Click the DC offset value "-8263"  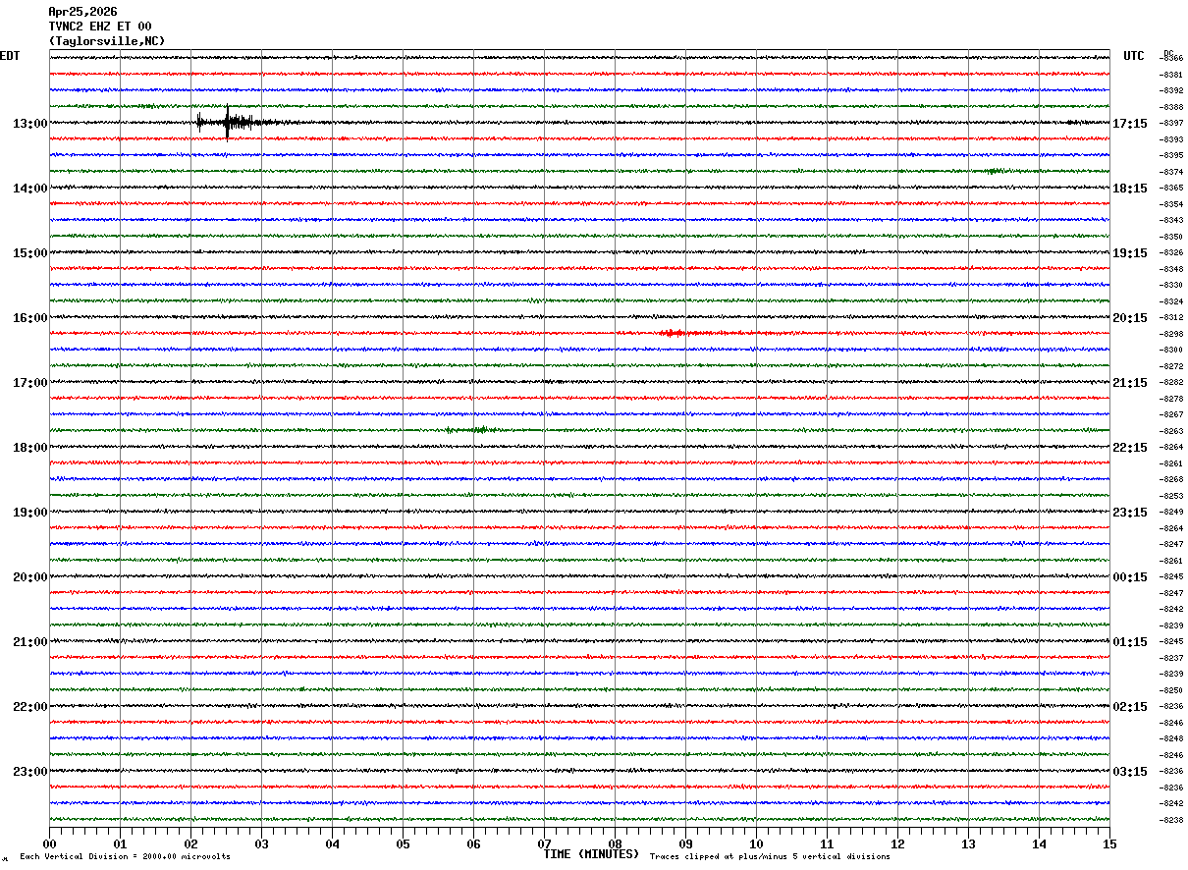click(1172, 431)
